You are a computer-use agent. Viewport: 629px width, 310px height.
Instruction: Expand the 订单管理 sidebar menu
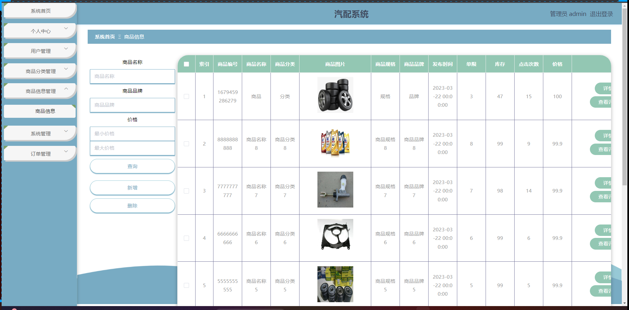[x=40, y=154]
